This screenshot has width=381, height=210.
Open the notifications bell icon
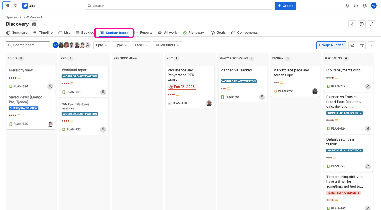347,6
